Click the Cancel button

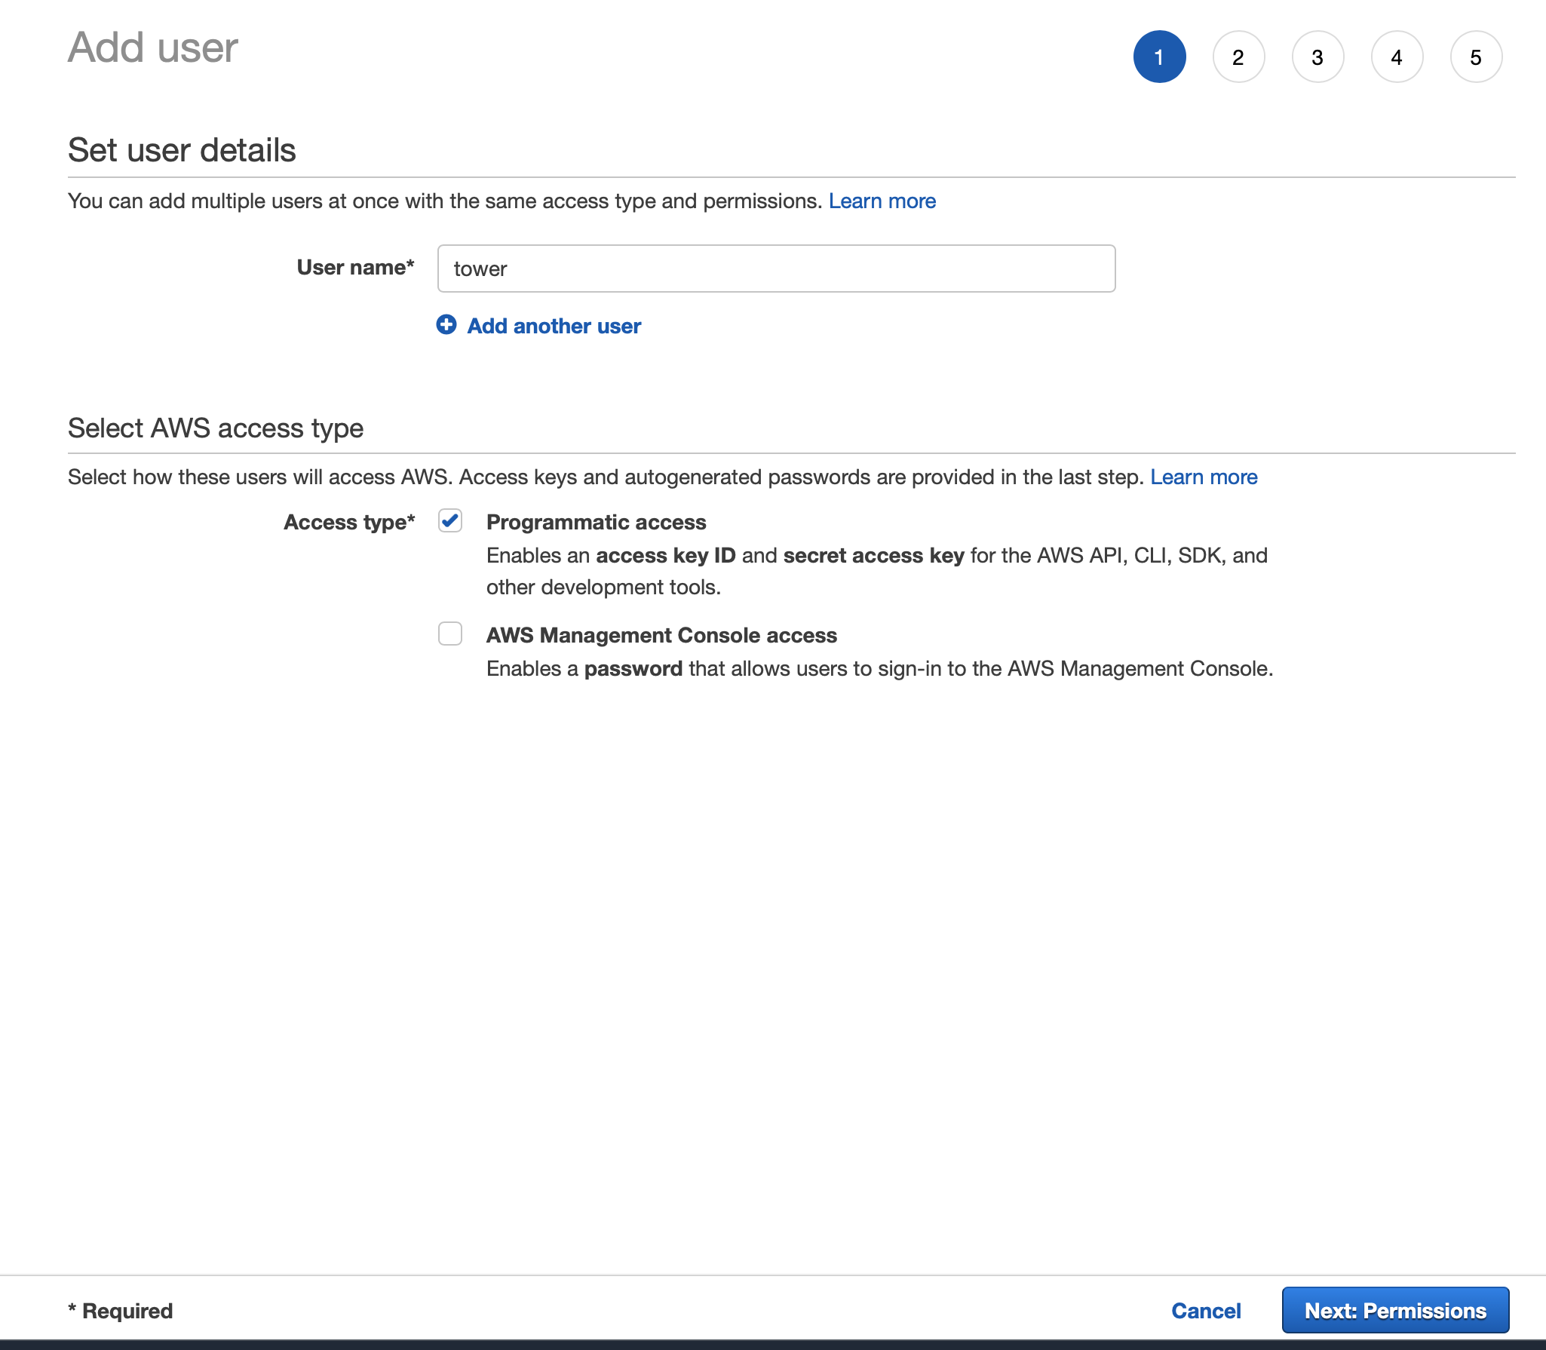(1206, 1311)
